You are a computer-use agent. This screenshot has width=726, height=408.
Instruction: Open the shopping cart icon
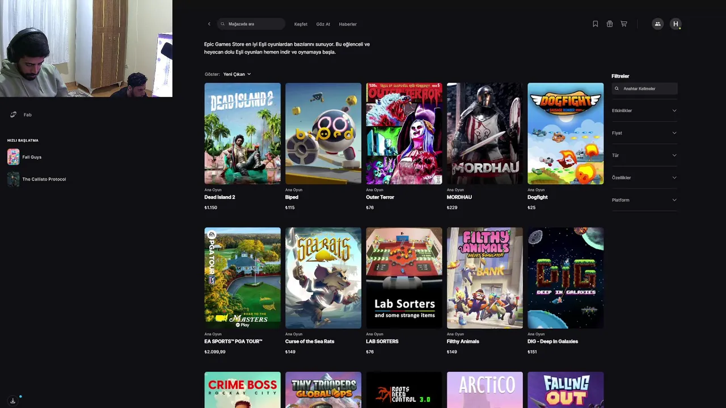coord(624,24)
